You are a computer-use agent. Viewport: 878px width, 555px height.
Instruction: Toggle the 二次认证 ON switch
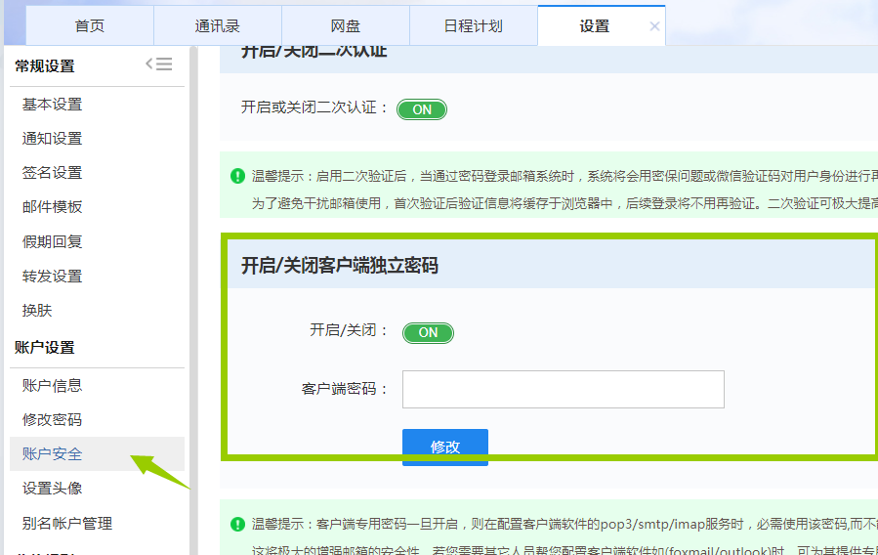[422, 109]
